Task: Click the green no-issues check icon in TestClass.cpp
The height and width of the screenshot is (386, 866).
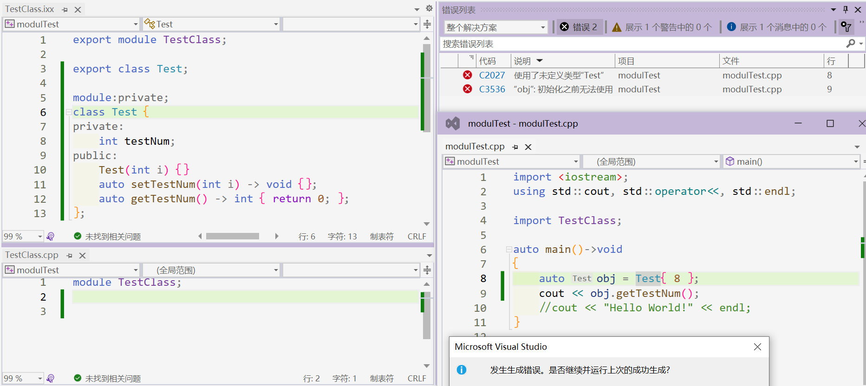Action: [x=78, y=379]
